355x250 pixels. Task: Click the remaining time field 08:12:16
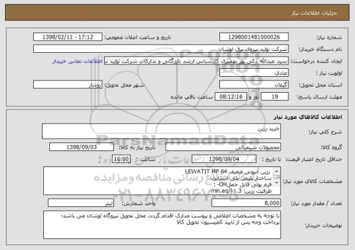click(x=231, y=96)
